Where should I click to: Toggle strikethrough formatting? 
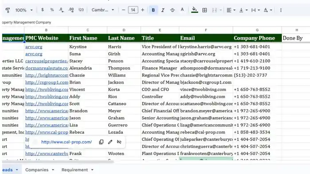pos(172,10)
